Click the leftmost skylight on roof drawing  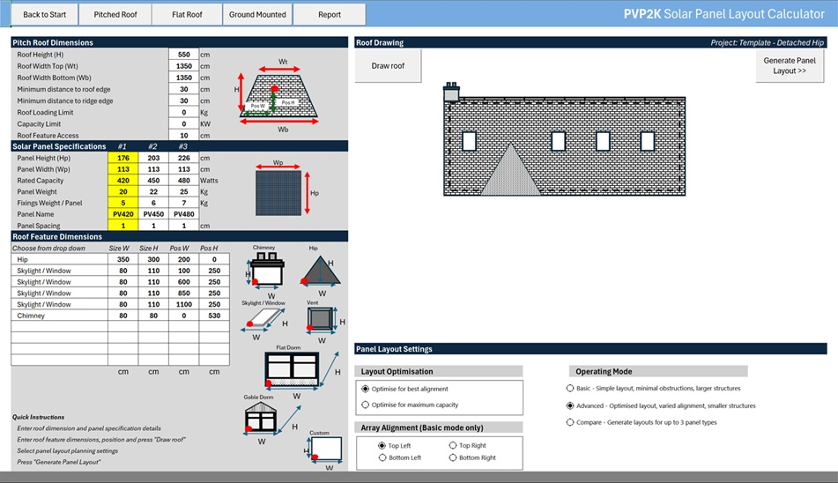(470, 142)
